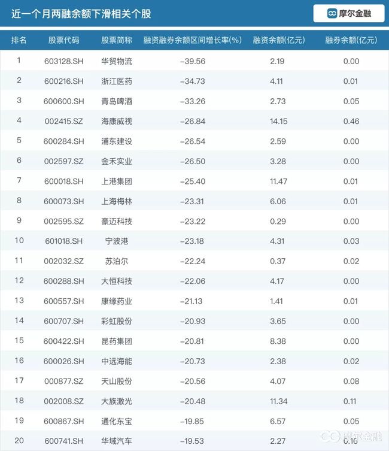Select stock name 上海梅林
The width and height of the screenshot is (389, 451).
(117, 201)
